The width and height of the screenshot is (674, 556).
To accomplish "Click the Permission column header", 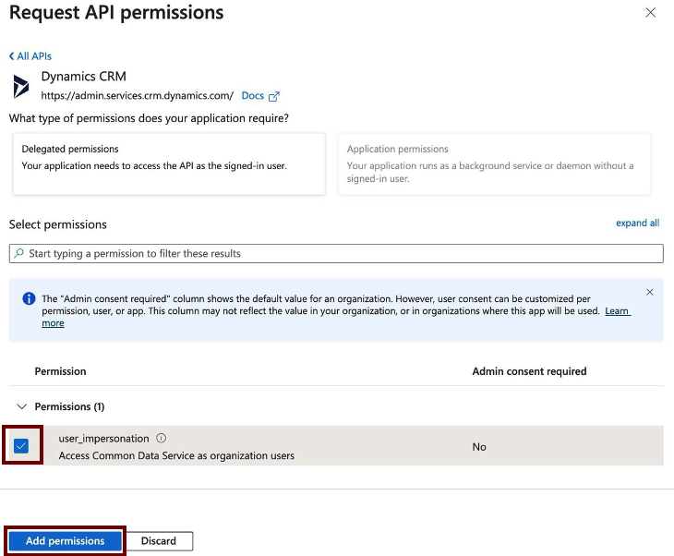I will point(60,371).
